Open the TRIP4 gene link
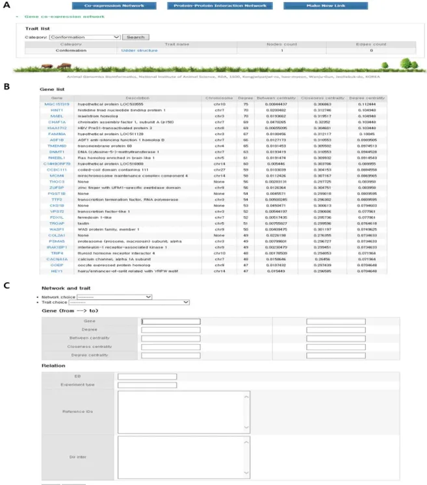Image resolution: width=427 pixels, height=485 pixels. coord(57,253)
